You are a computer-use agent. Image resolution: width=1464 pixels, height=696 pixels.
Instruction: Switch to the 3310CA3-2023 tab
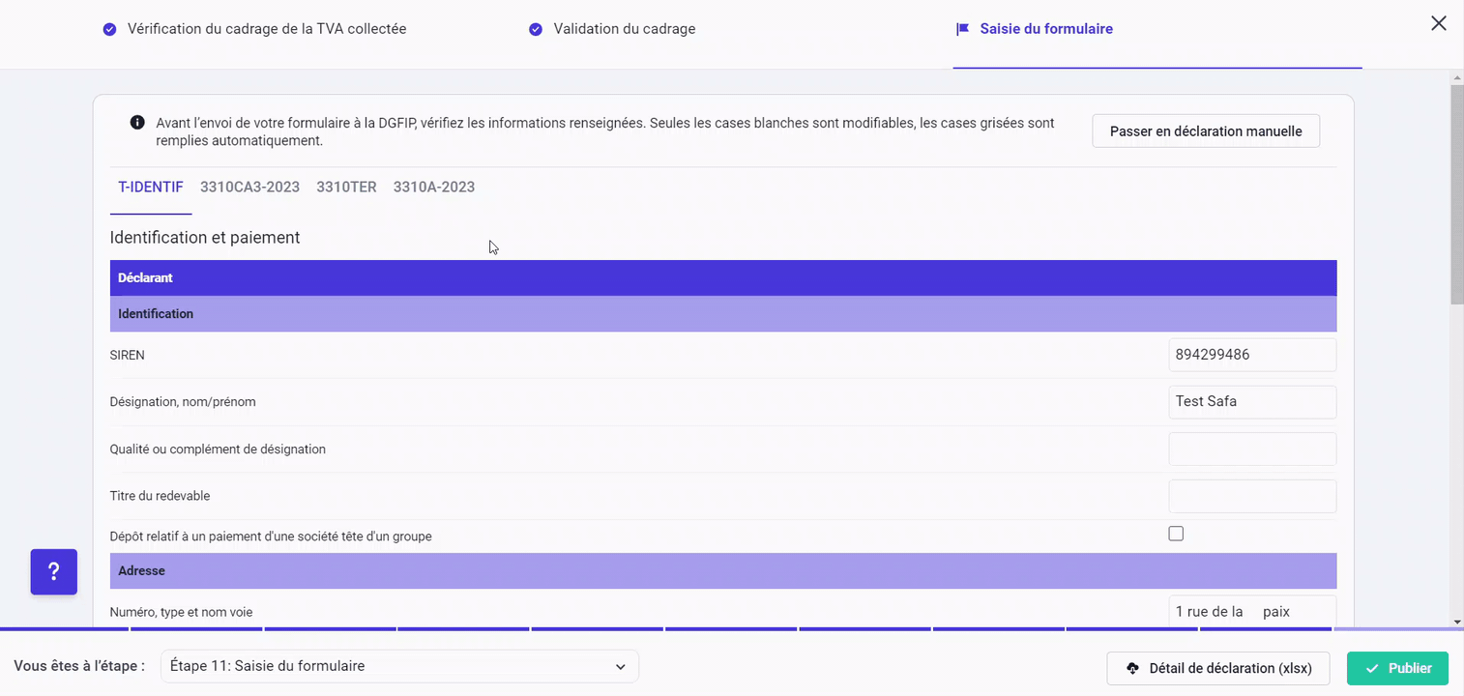pyautogui.click(x=249, y=188)
